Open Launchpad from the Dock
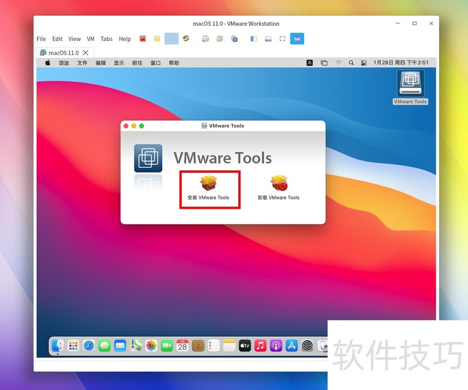Viewport: 468px width, 390px height. (x=73, y=346)
